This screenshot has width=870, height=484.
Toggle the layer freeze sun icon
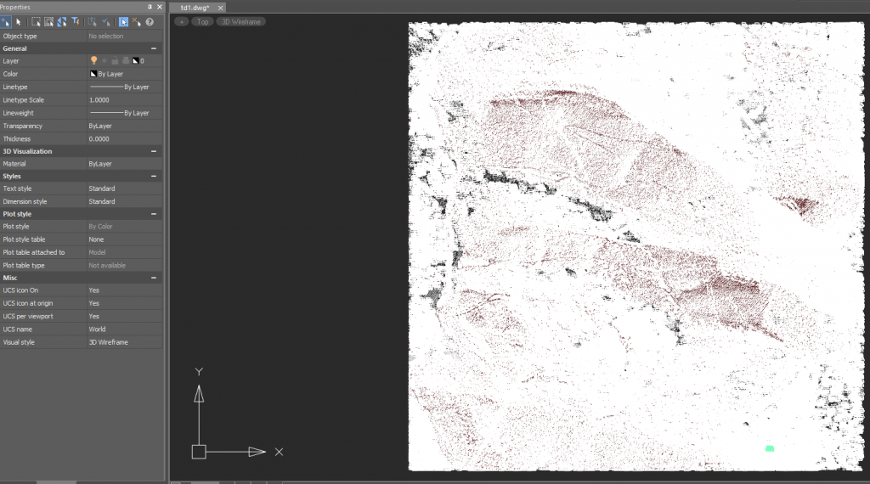(x=105, y=61)
